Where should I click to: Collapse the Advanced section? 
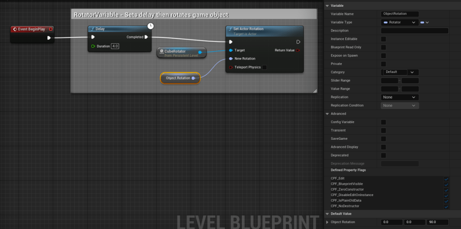pos(327,114)
